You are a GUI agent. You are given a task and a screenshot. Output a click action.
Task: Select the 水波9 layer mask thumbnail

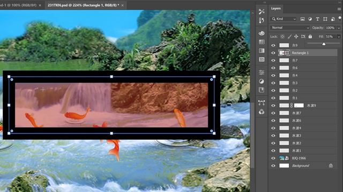[x=299, y=106]
